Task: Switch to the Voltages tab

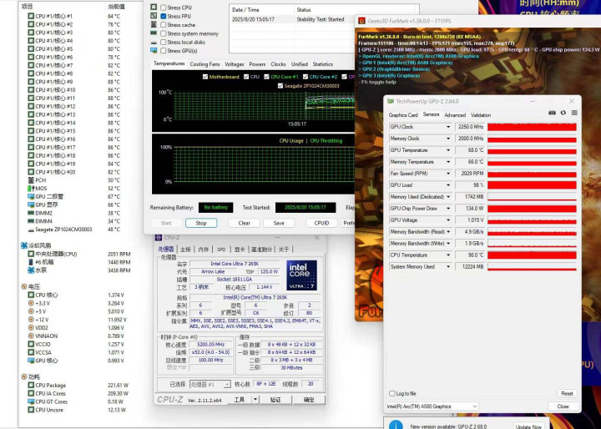Action: tap(235, 64)
